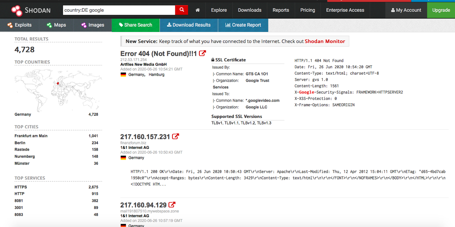
Task: Click the Server: gvs 1.0 line
Action: [x=311, y=80]
